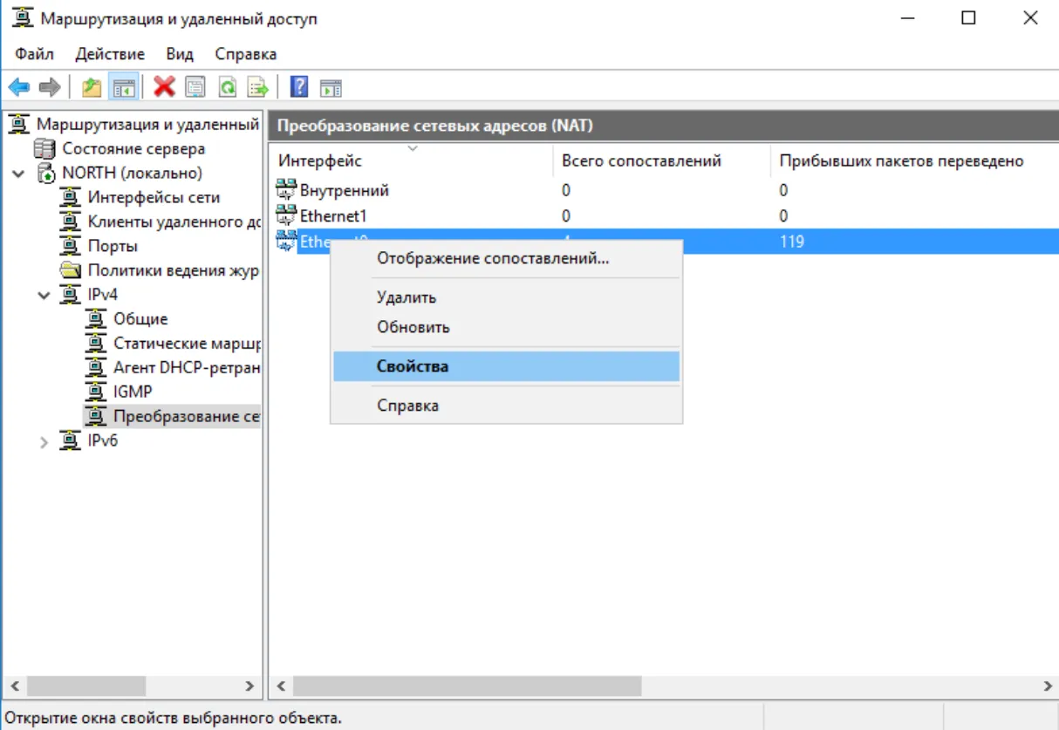Select Общие under IPv4

point(140,319)
